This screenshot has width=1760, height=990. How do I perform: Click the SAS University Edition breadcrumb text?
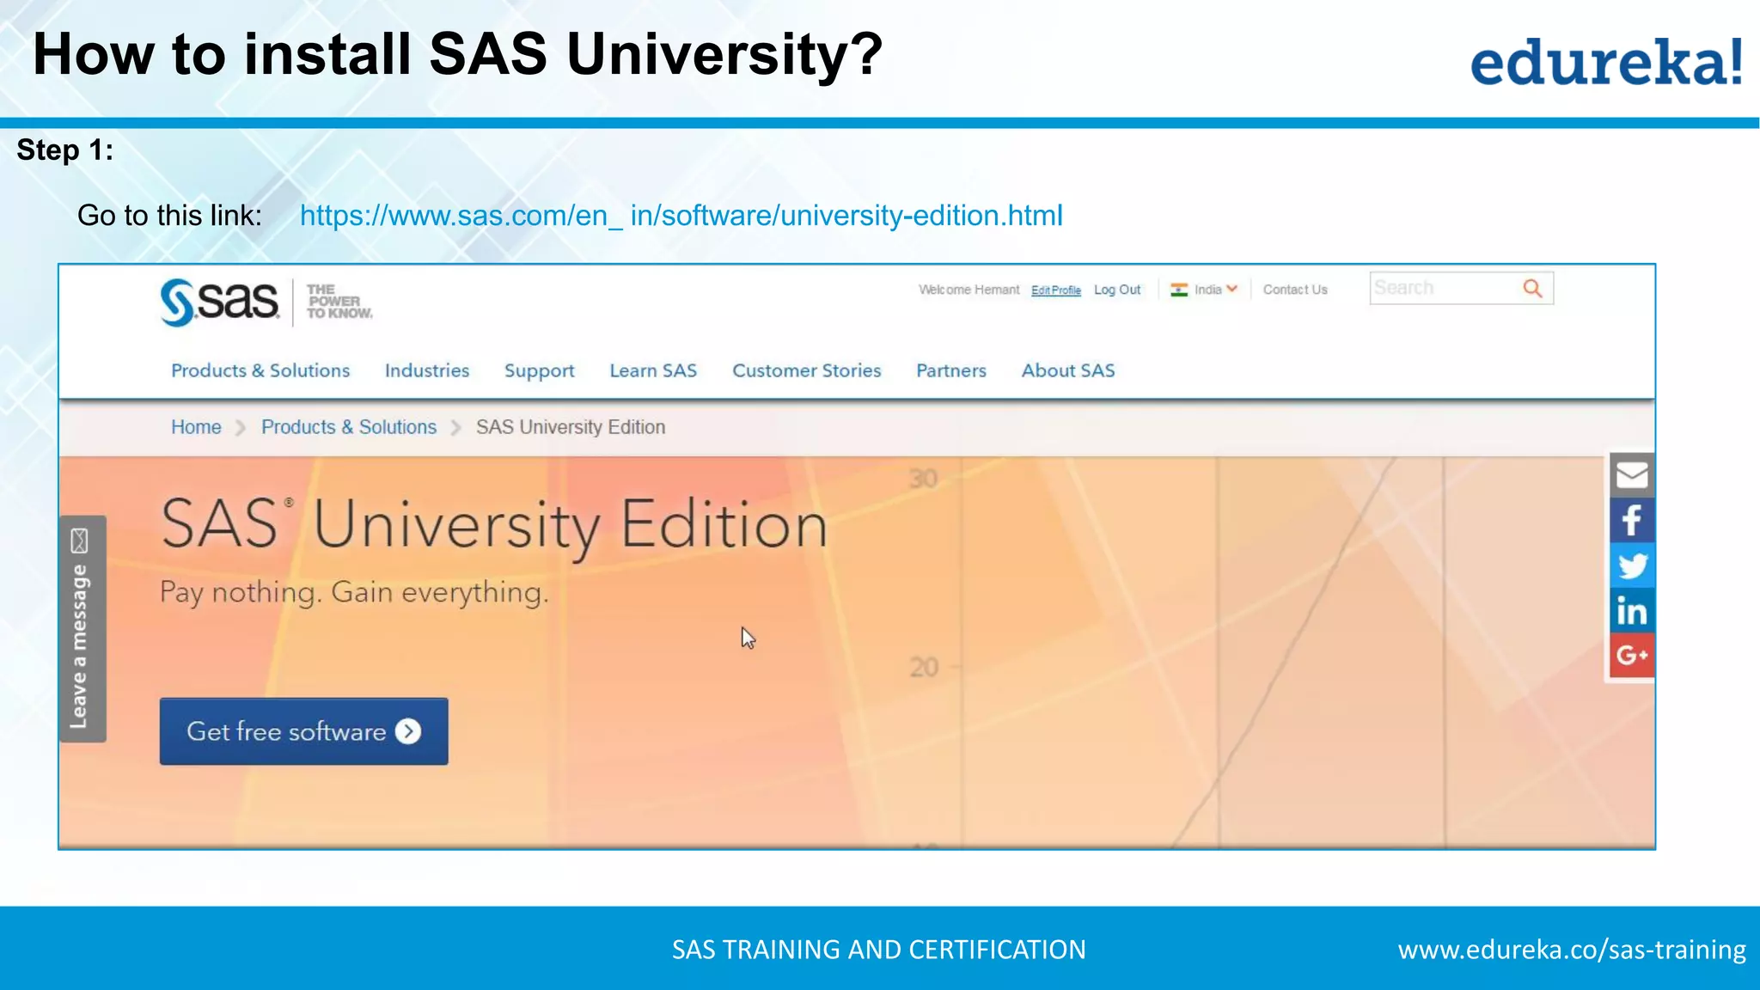(571, 427)
